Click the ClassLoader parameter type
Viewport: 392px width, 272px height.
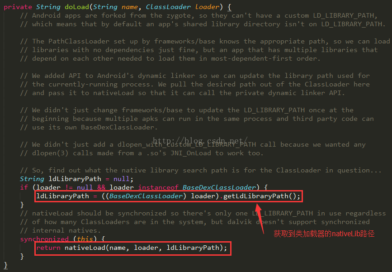(168, 7)
